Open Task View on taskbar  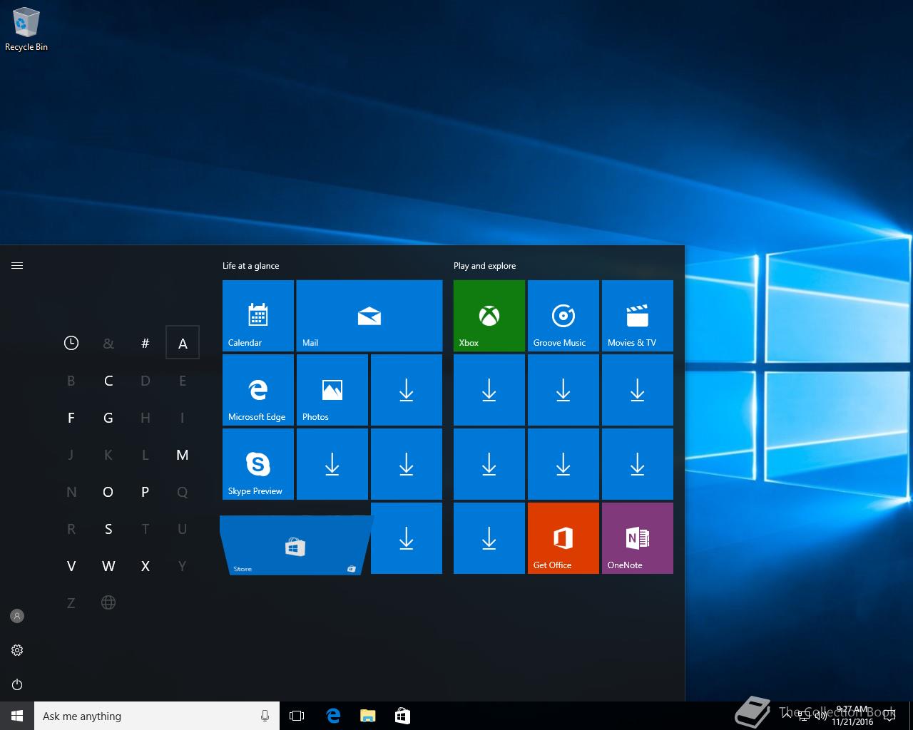tap(297, 716)
